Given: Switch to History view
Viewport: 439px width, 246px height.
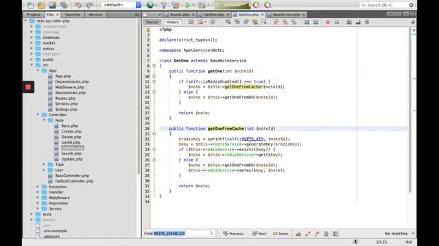Looking at the screenshot, I should (x=172, y=22).
